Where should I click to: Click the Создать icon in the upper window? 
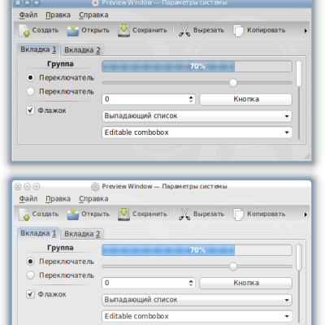[x=24, y=31]
